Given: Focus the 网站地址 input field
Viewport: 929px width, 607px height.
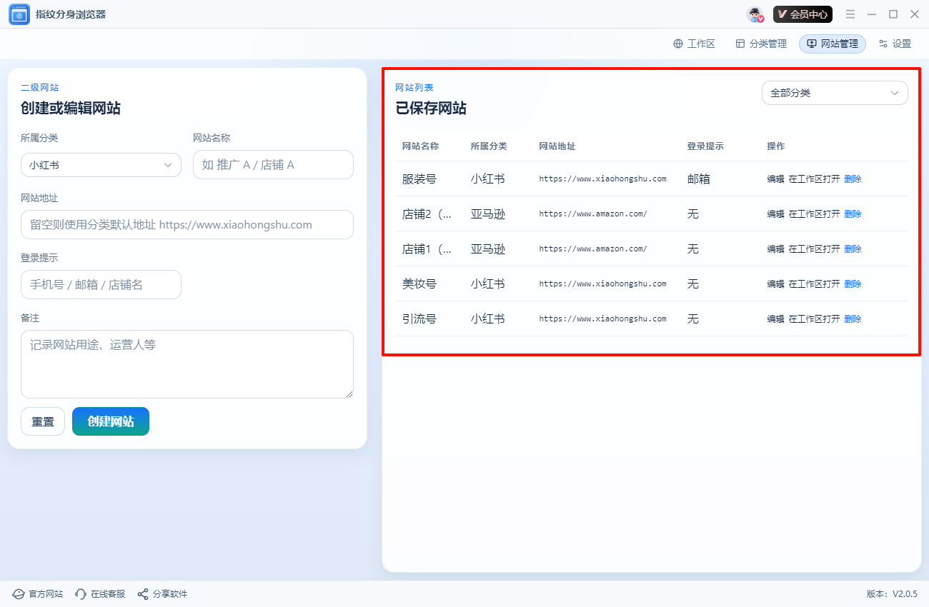Looking at the screenshot, I should [x=187, y=224].
